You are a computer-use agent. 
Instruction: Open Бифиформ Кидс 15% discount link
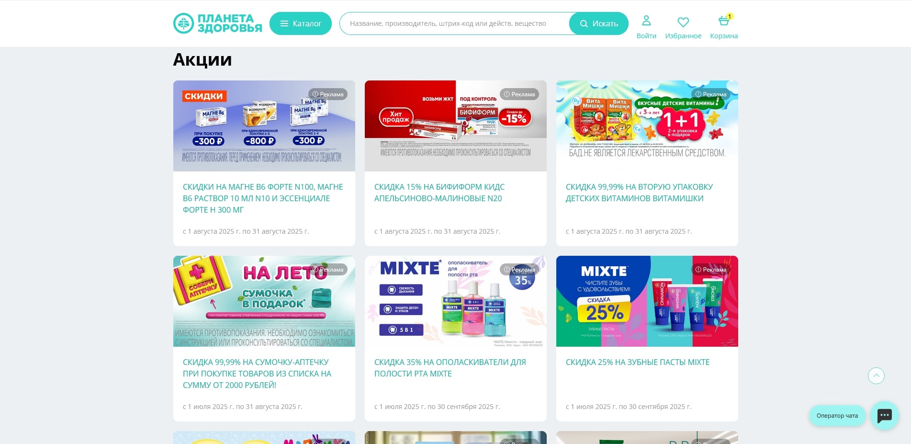(439, 193)
